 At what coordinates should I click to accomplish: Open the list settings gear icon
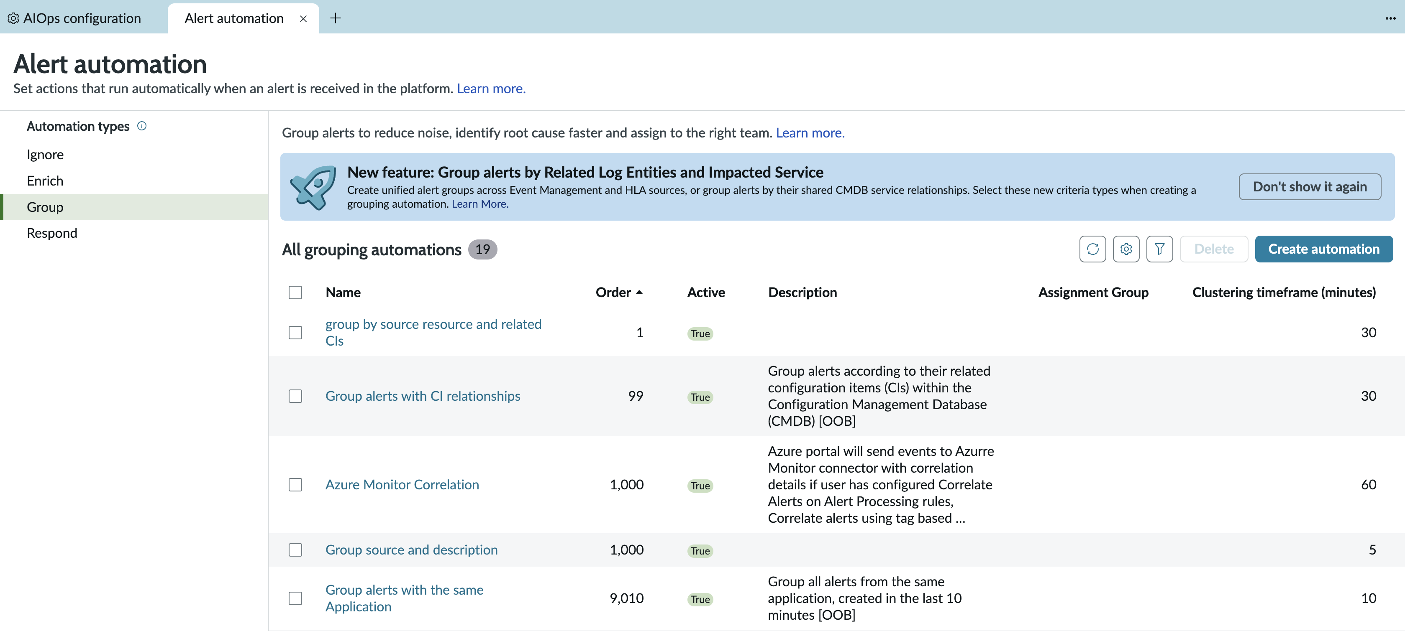pyautogui.click(x=1126, y=249)
